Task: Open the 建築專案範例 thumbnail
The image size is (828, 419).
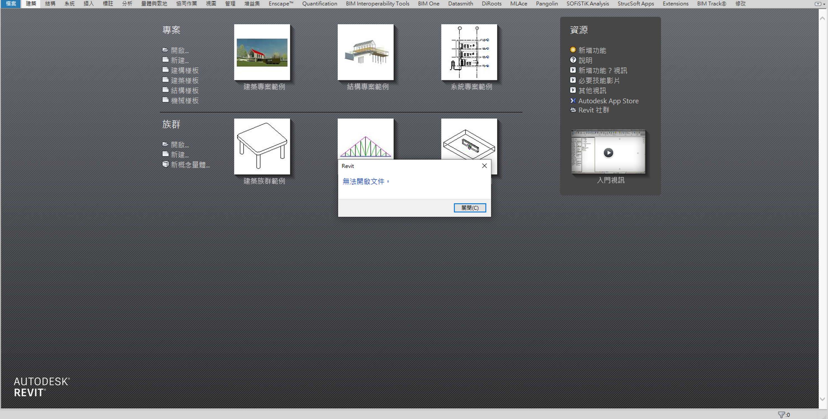Action: pyautogui.click(x=262, y=52)
